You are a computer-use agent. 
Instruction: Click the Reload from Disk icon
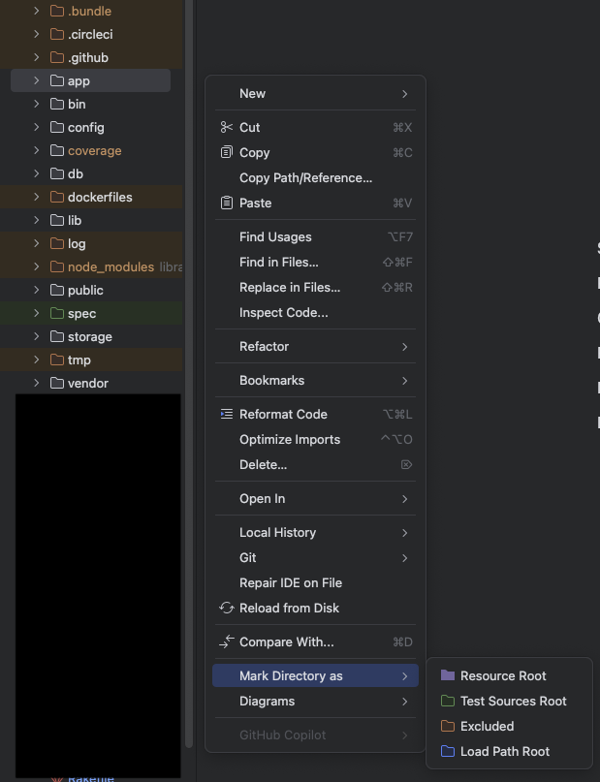(227, 608)
